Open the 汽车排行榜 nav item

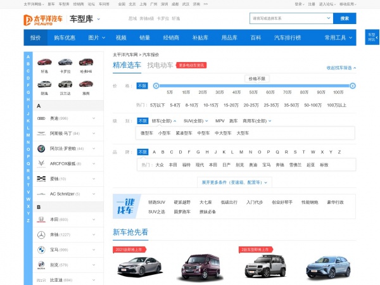[288, 37]
